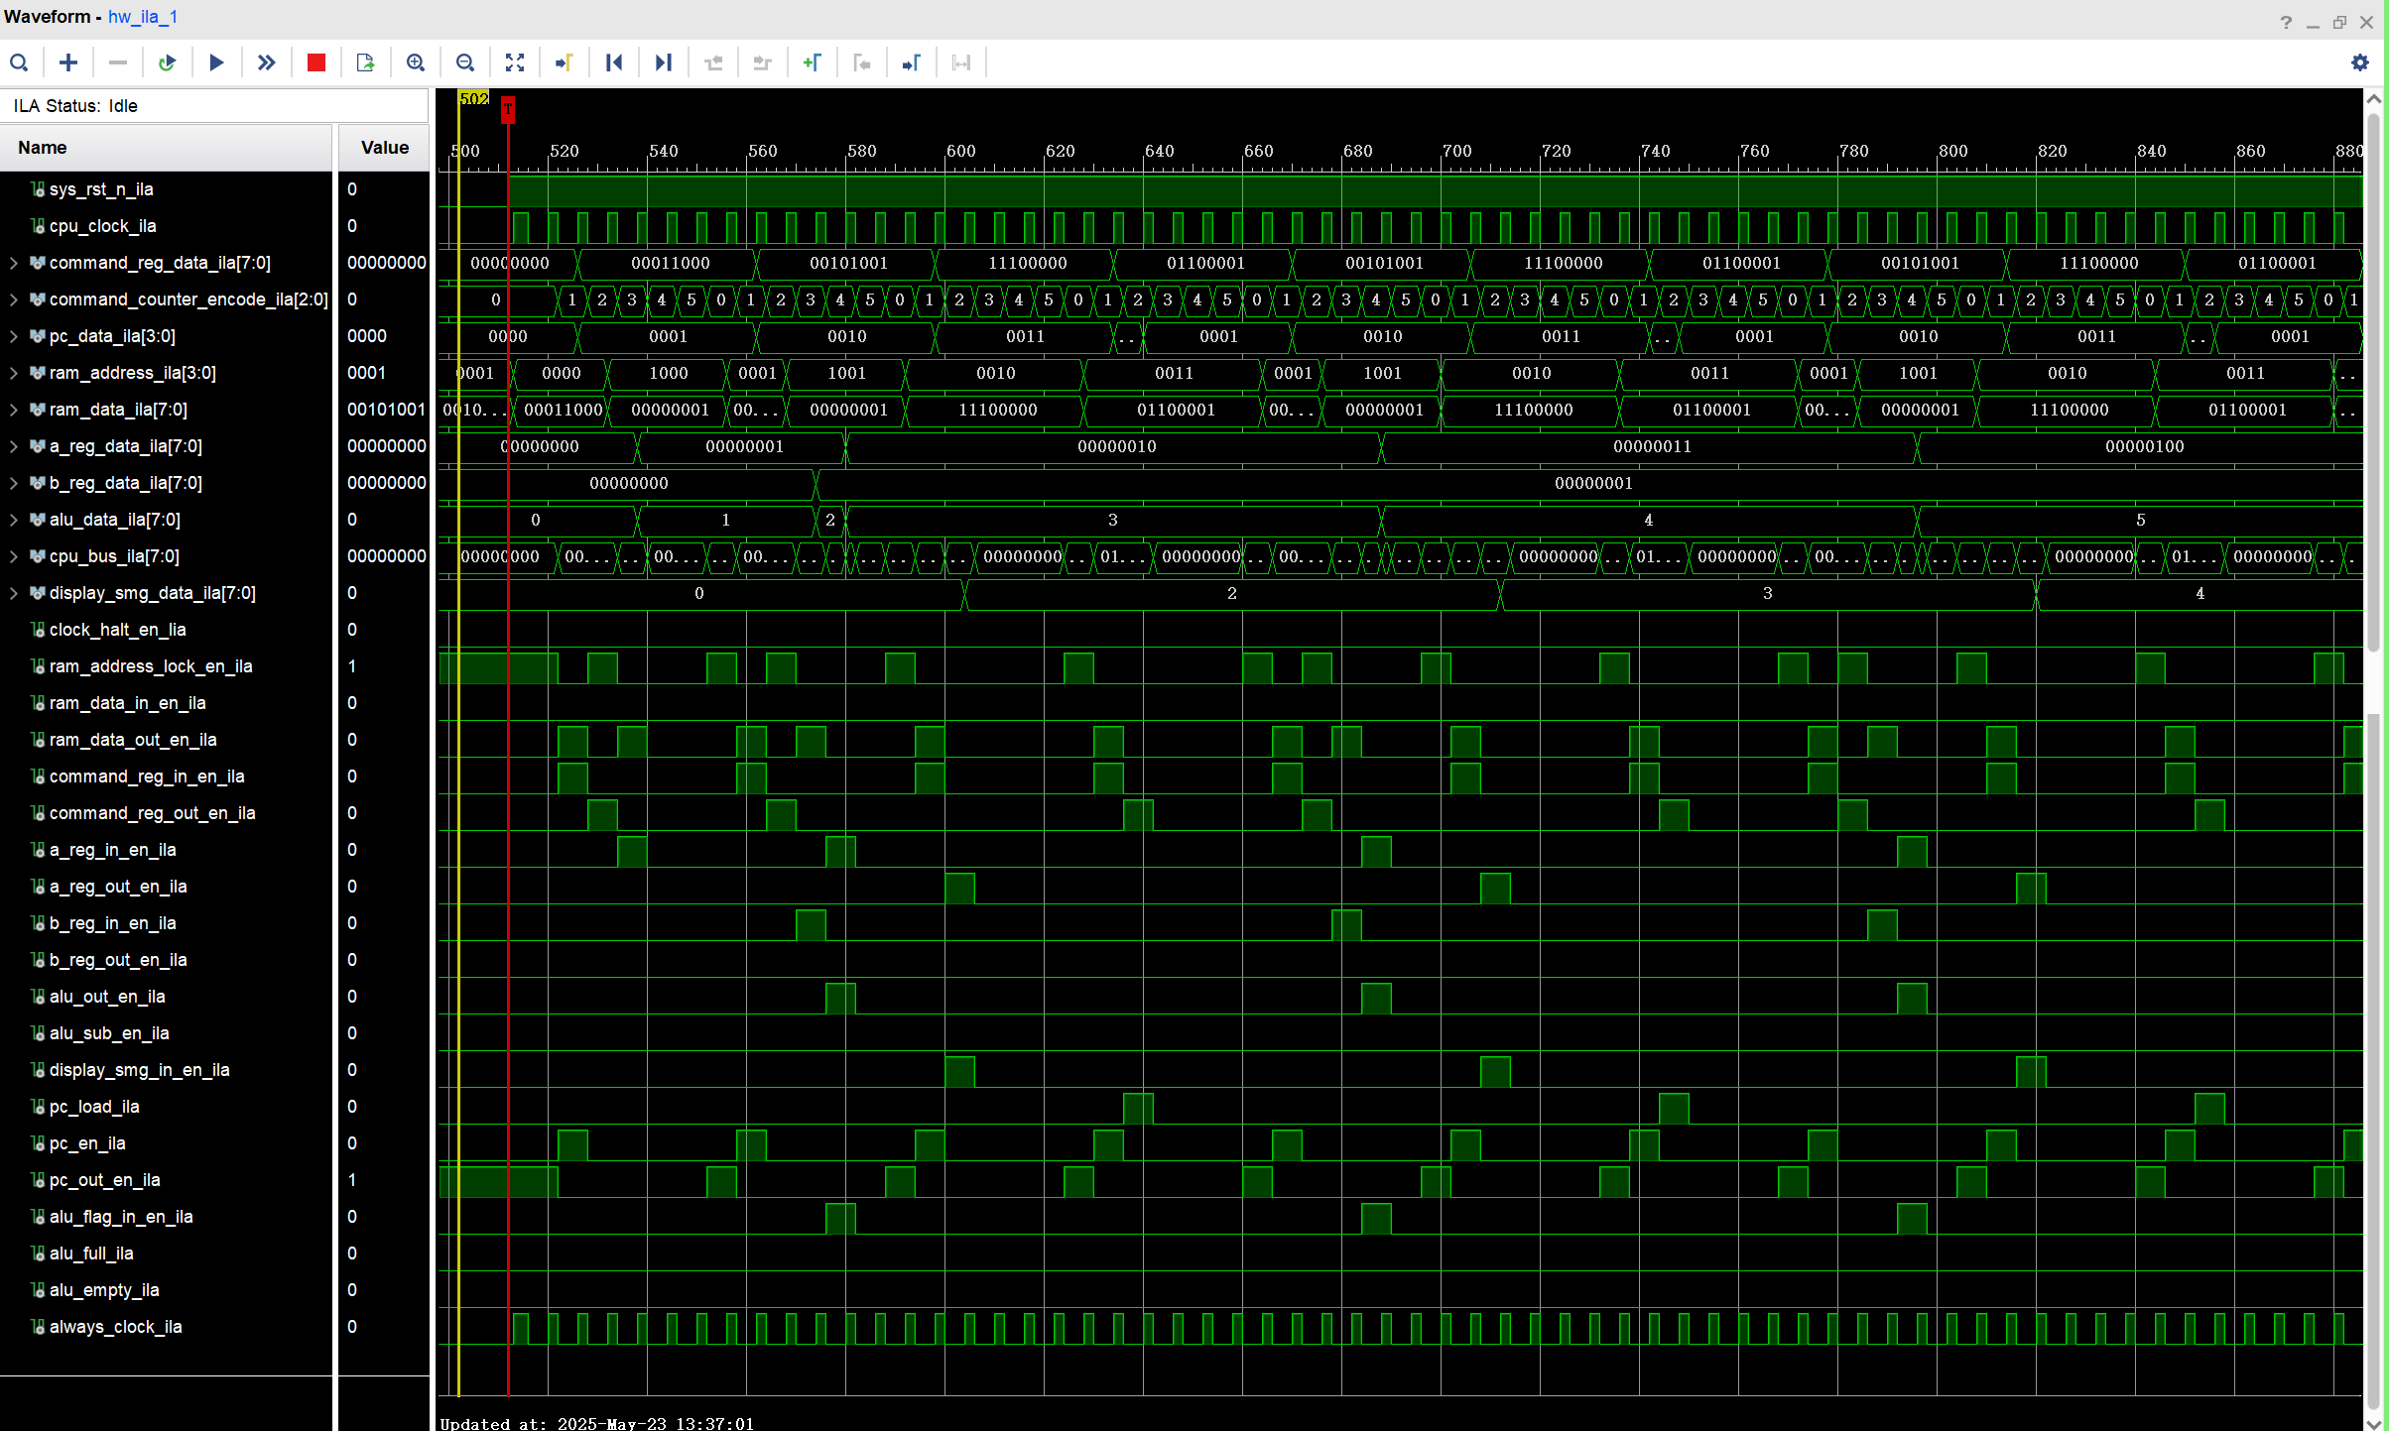Click the Run Trigger Immediate double-arrow icon
Viewport: 2389px width, 1431px height.
click(266, 62)
